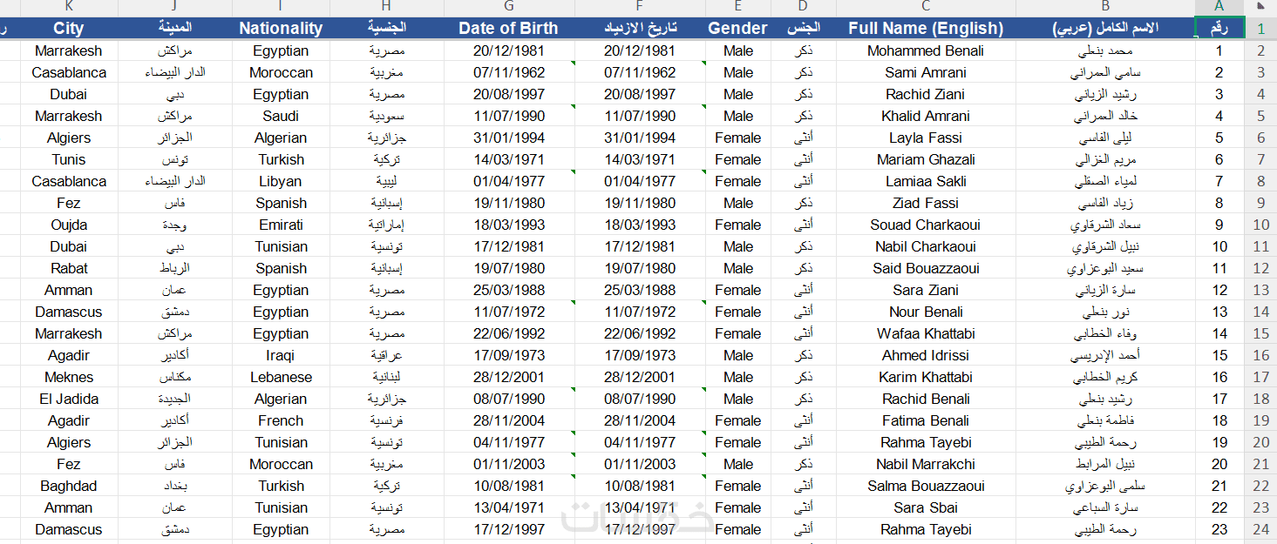Click the Date of Birth header cell
This screenshot has width=1277, height=544.
pyautogui.click(x=509, y=28)
